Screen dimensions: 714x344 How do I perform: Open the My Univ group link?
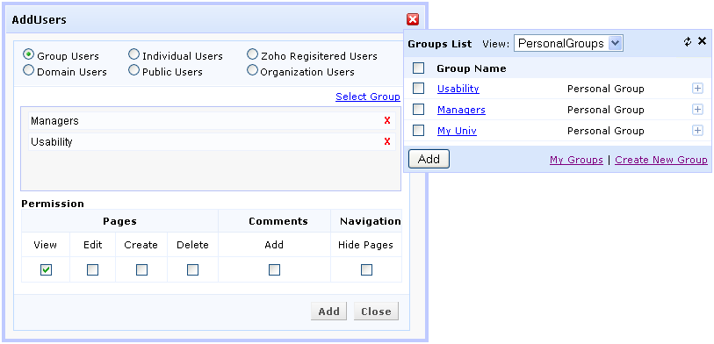click(x=457, y=131)
